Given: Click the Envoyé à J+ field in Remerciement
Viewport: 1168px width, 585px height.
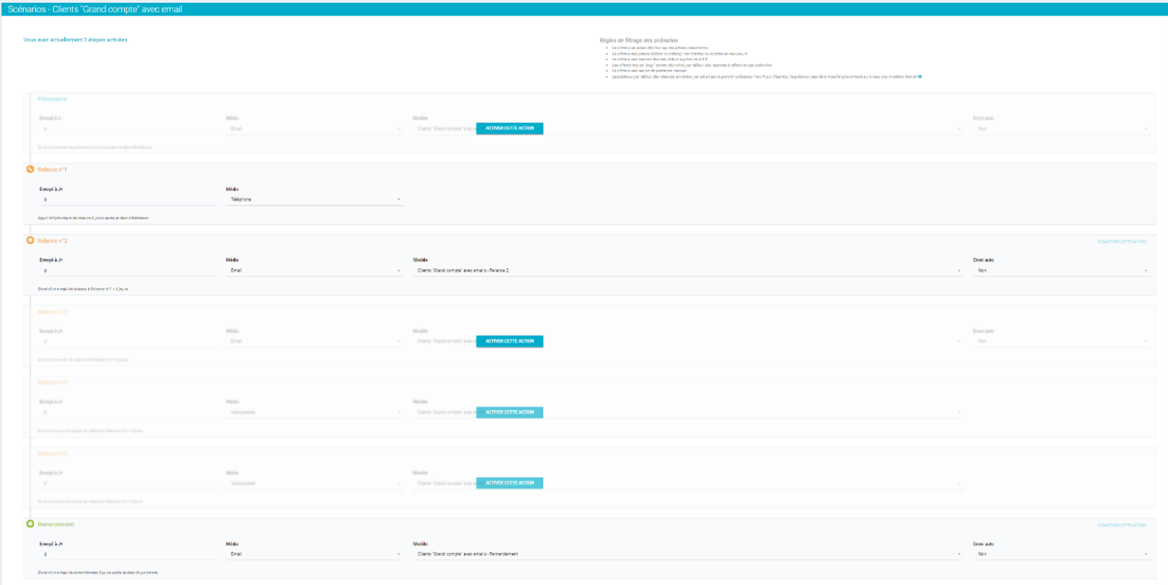Looking at the screenshot, I should [128, 554].
